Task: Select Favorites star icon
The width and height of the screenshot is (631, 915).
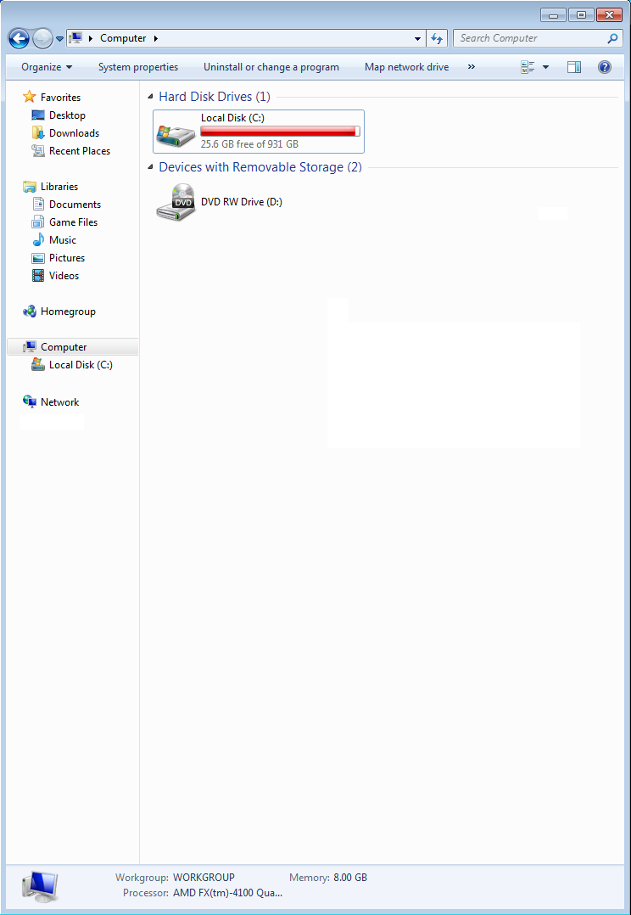Action: [x=29, y=97]
